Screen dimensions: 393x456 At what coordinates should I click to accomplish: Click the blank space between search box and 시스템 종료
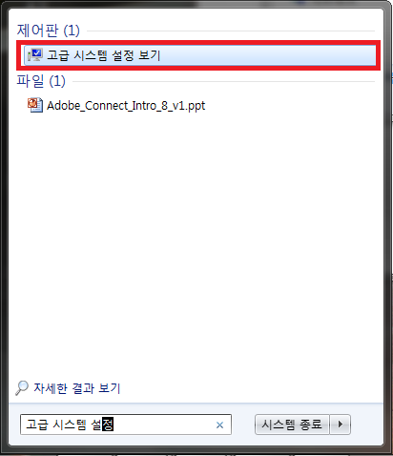[243, 425]
